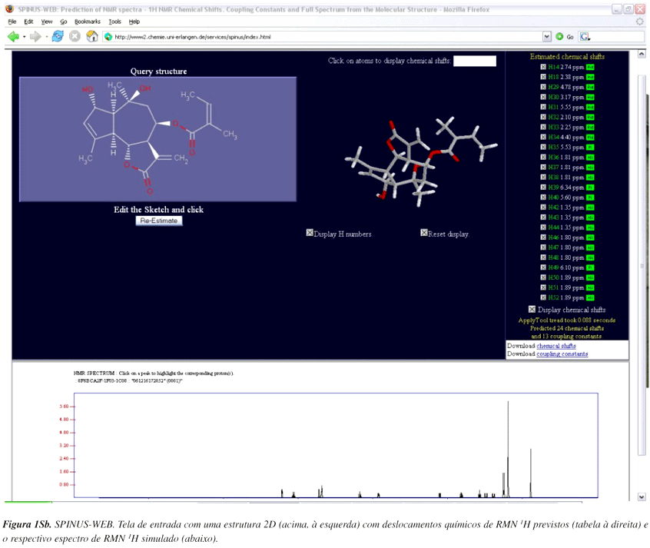
Task: Click the Home icon in the toolbar
Action: (x=92, y=35)
